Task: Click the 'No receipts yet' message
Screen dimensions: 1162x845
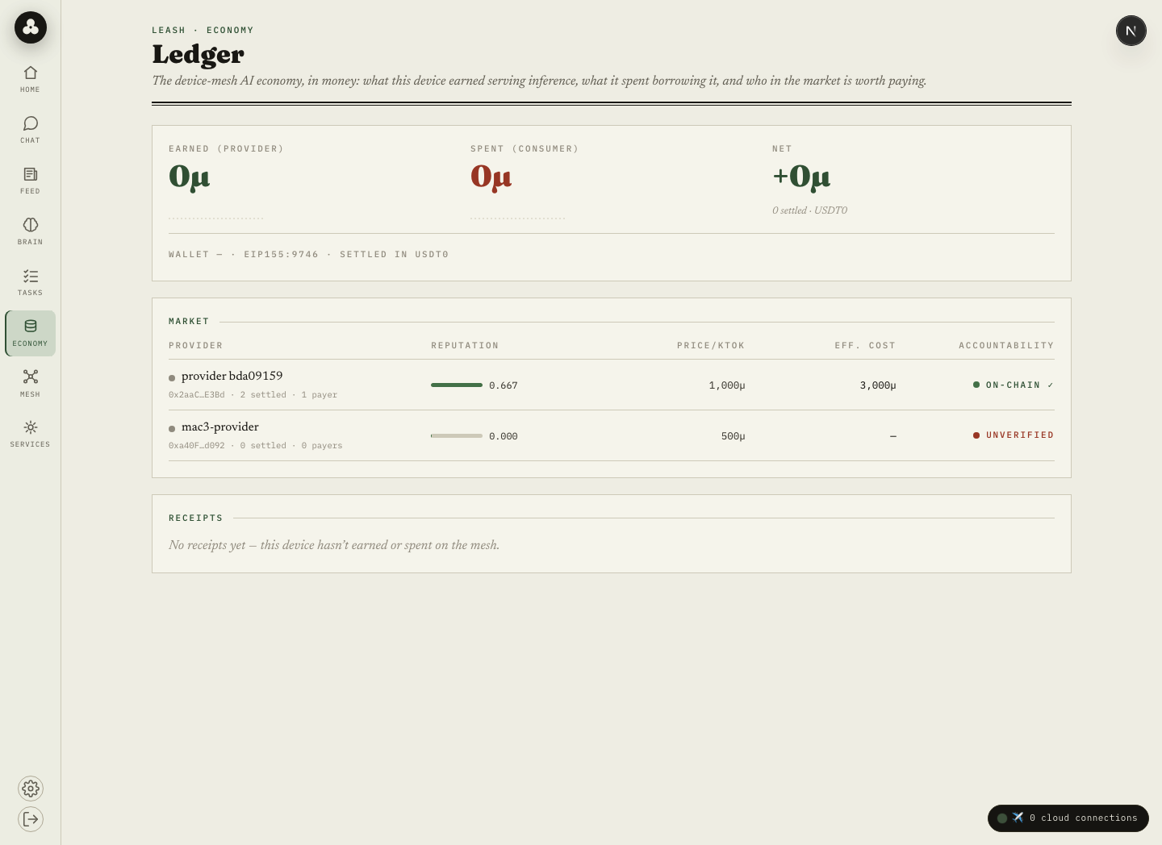Action: click(x=334, y=545)
